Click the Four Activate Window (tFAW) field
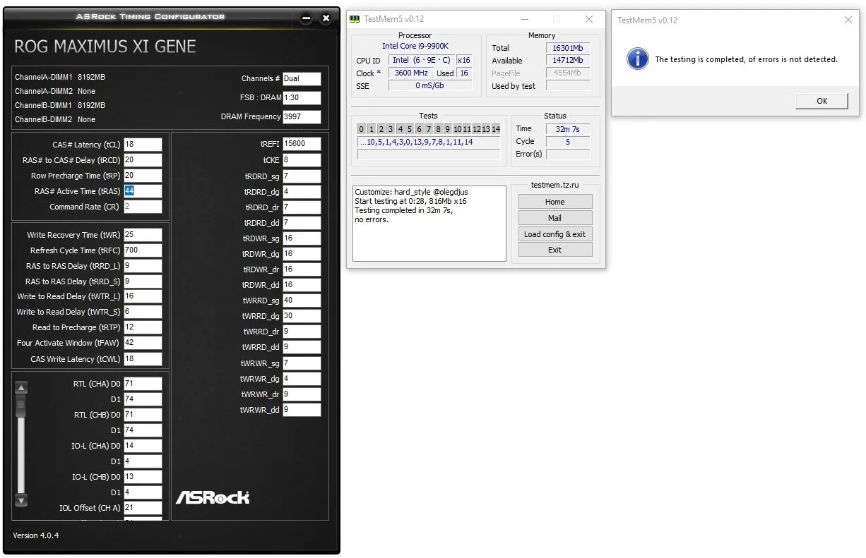This screenshot has height=558, width=866. click(x=143, y=343)
